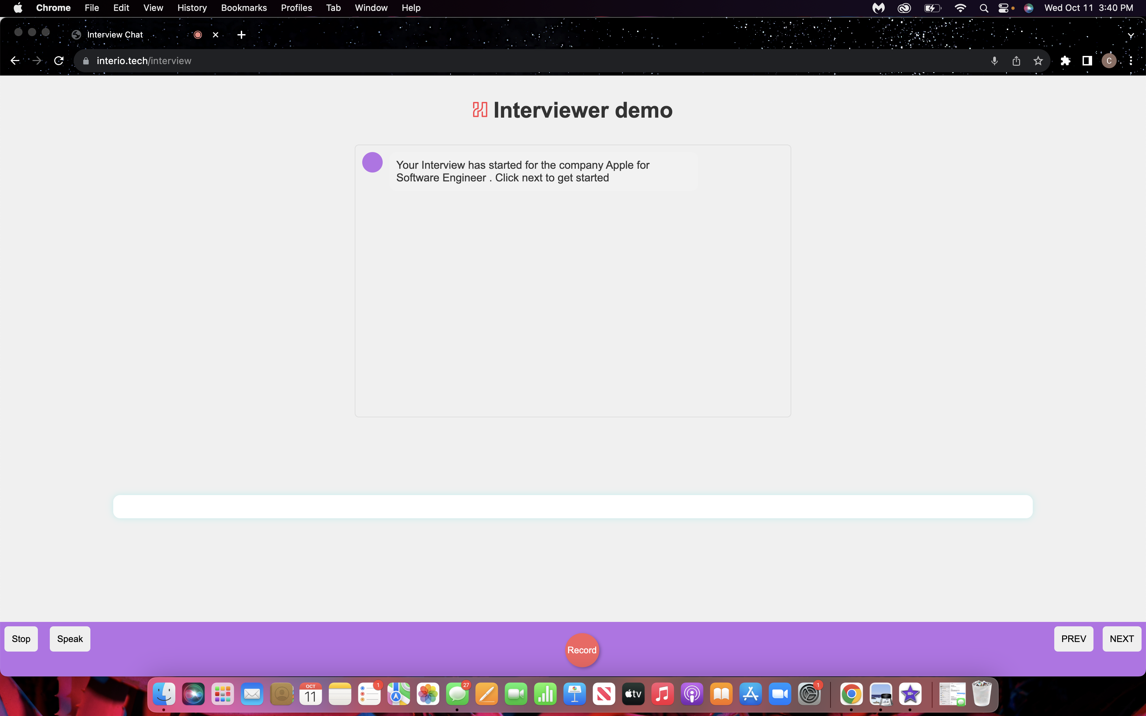Open Numbers from the Dock

(545, 694)
